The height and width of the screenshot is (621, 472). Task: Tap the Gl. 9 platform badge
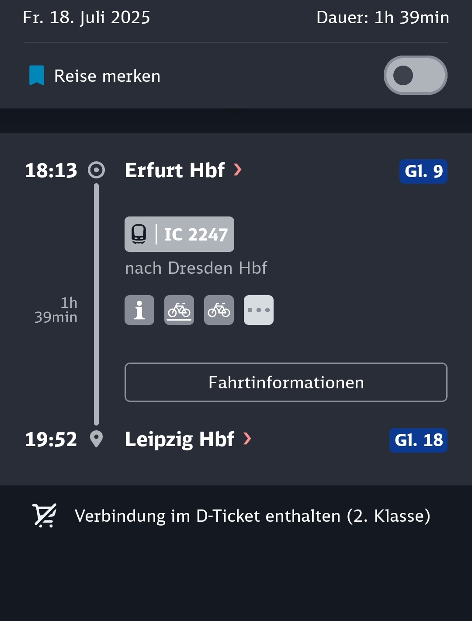(423, 171)
